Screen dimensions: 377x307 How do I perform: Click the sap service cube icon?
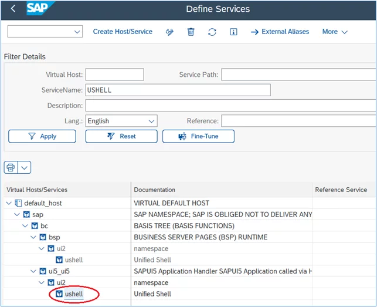pyautogui.click(x=26, y=214)
